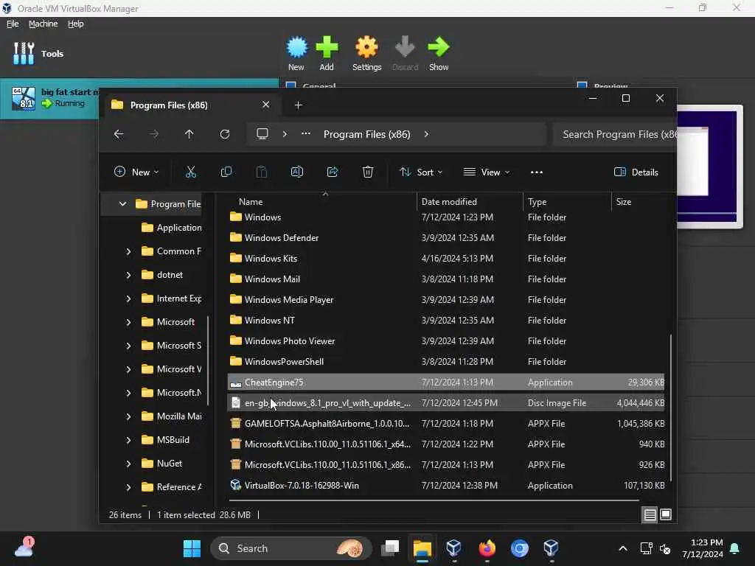The height and width of the screenshot is (566, 755).
Task: Click navigation pane vertical scrollbar
Action: [208, 360]
